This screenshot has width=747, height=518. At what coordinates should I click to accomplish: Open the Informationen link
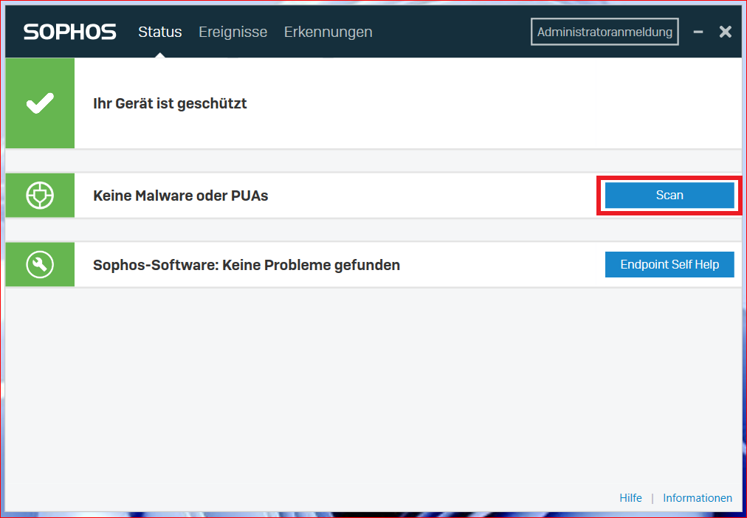coord(698,498)
